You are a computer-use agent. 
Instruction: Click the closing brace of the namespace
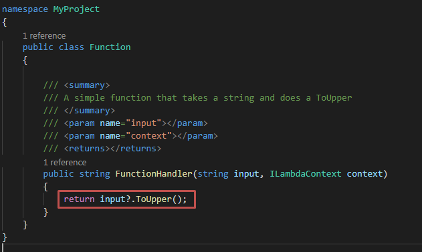[x=4, y=237]
